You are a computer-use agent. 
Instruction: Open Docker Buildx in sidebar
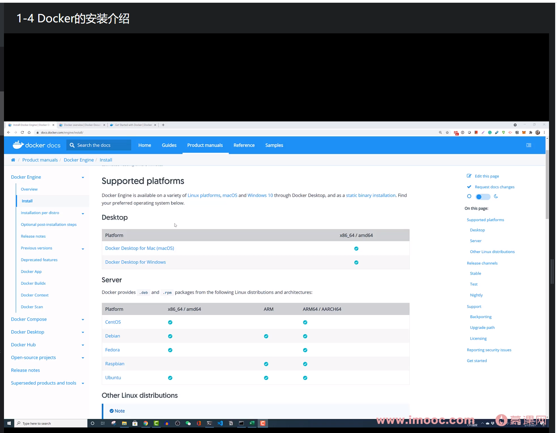click(33, 283)
